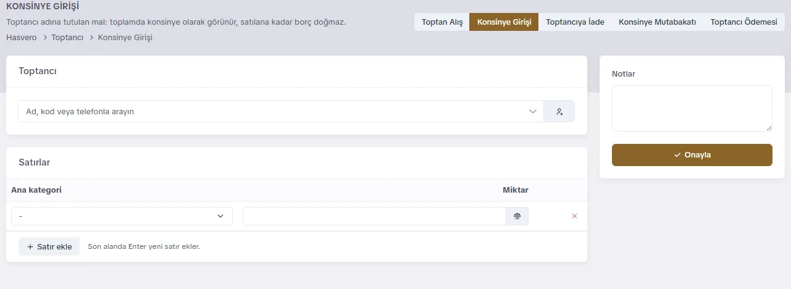Click the Notlar label

point(624,73)
